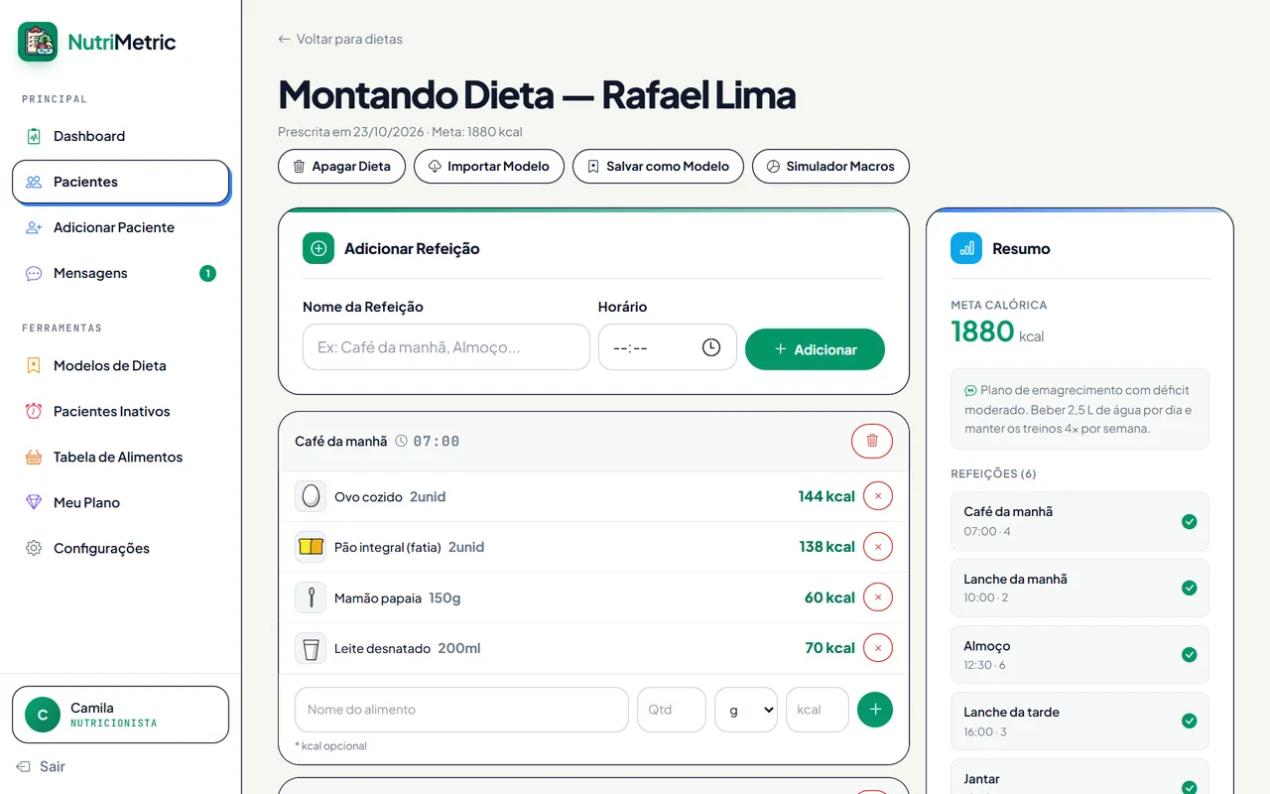The image size is (1270, 794).
Task: Click Sair to log out
Action: (x=42, y=766)
